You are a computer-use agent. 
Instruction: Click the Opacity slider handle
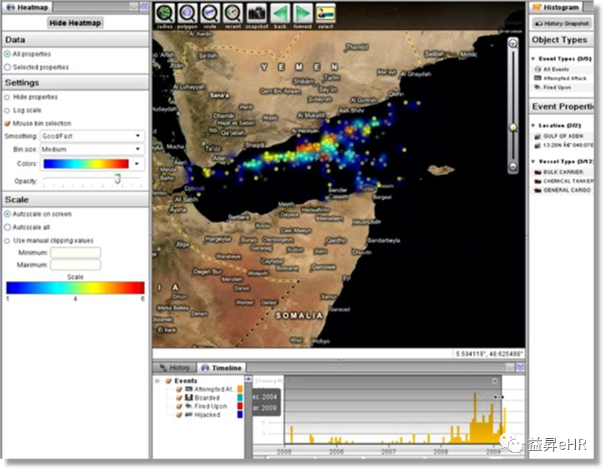(x=117, y=179)
